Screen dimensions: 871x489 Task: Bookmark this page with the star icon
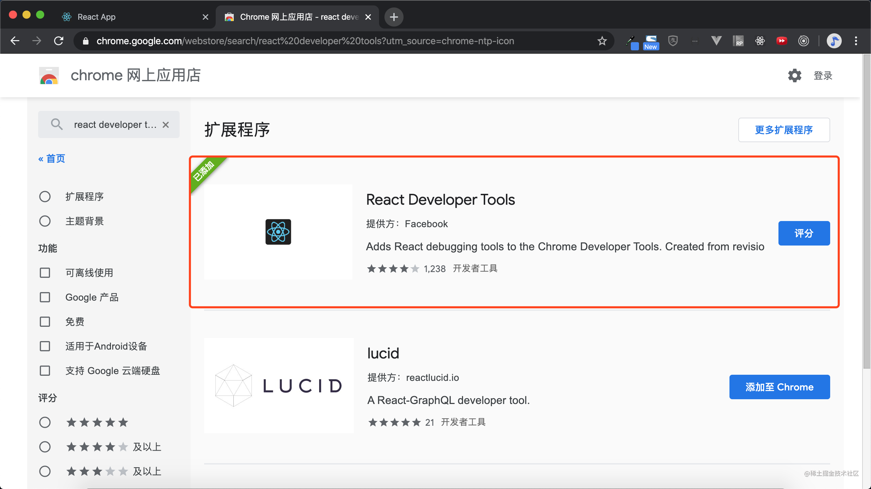[x=602, y=41]
